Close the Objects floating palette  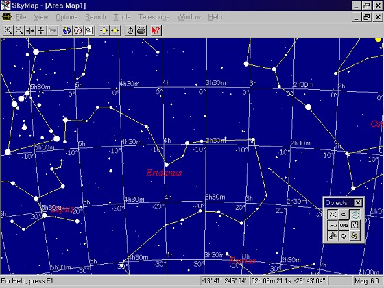(x=358, y=202)
